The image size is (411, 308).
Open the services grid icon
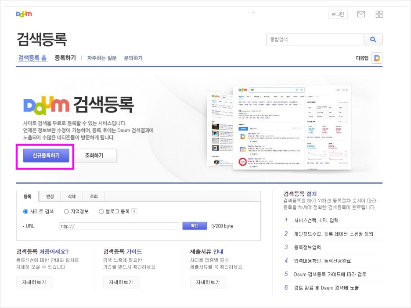pos(379,14)
